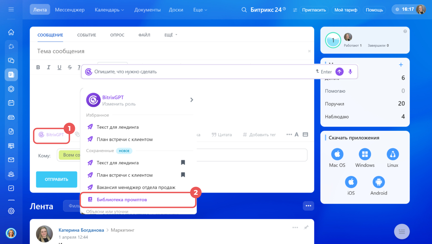Switch to the Опрос tab

(x=117, y=35)
